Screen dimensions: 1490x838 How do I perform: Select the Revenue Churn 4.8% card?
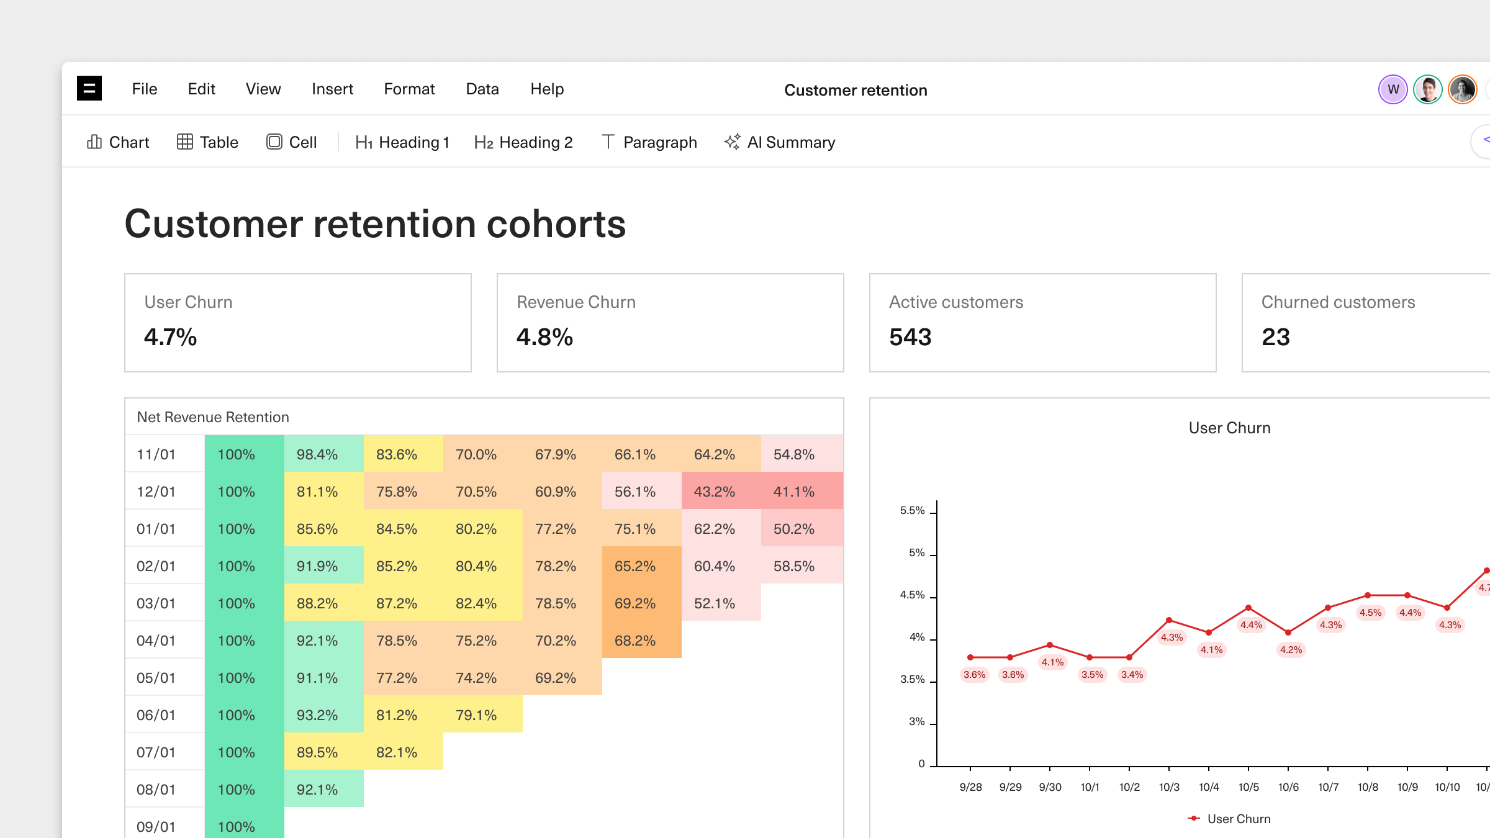(x=670, y=323)
